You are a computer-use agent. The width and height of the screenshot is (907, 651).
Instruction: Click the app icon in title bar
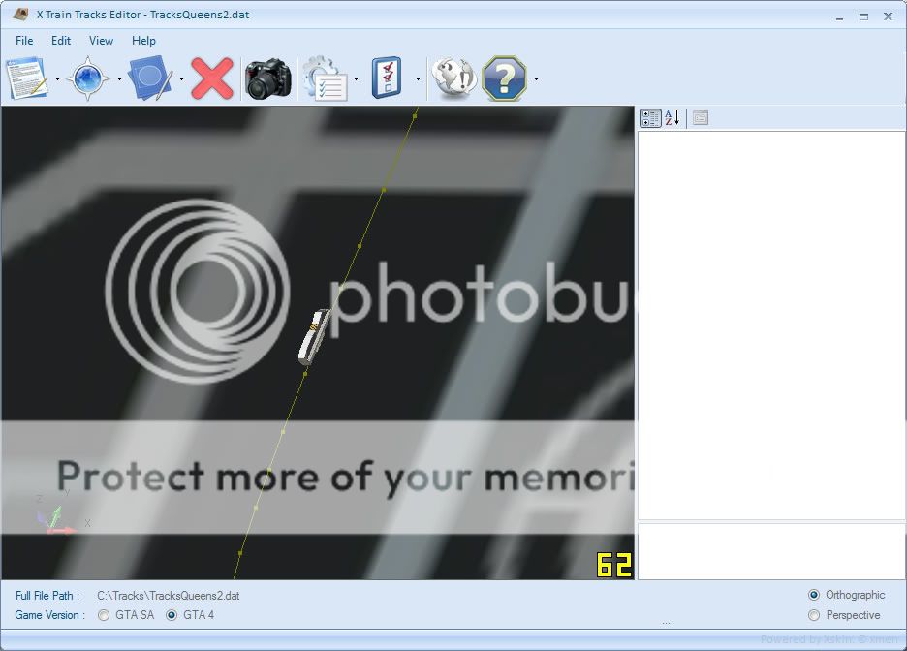20,14
